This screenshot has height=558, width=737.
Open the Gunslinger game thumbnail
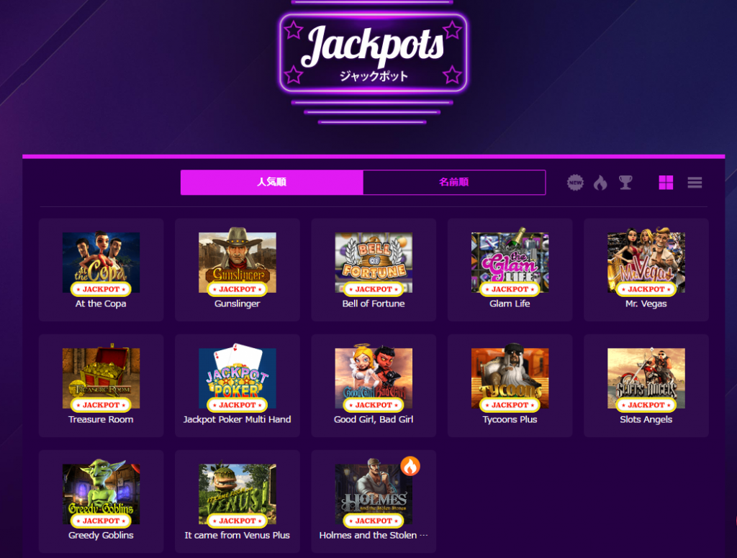pyautogui.click(x=238, y=262)
